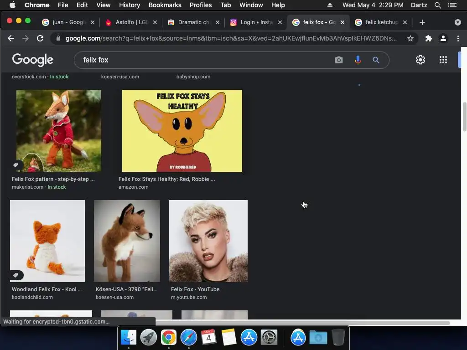Close the Login Instagram tab

(280, 22)
